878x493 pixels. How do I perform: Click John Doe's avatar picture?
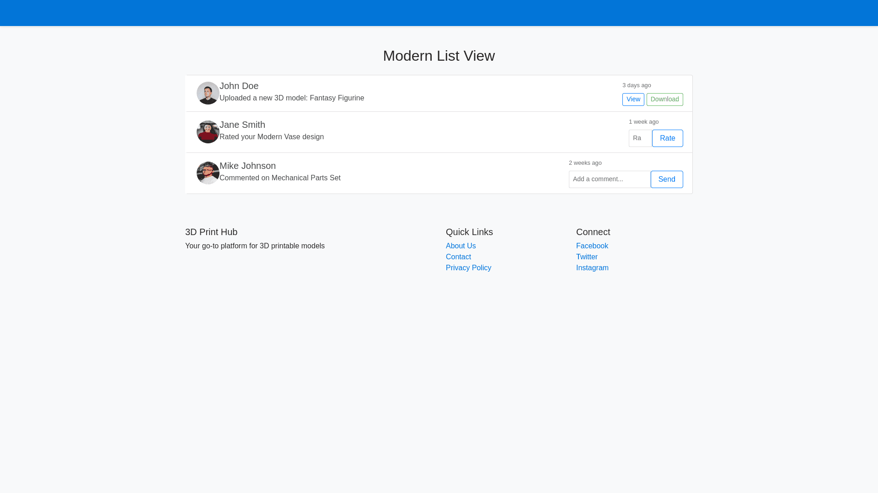208,93
